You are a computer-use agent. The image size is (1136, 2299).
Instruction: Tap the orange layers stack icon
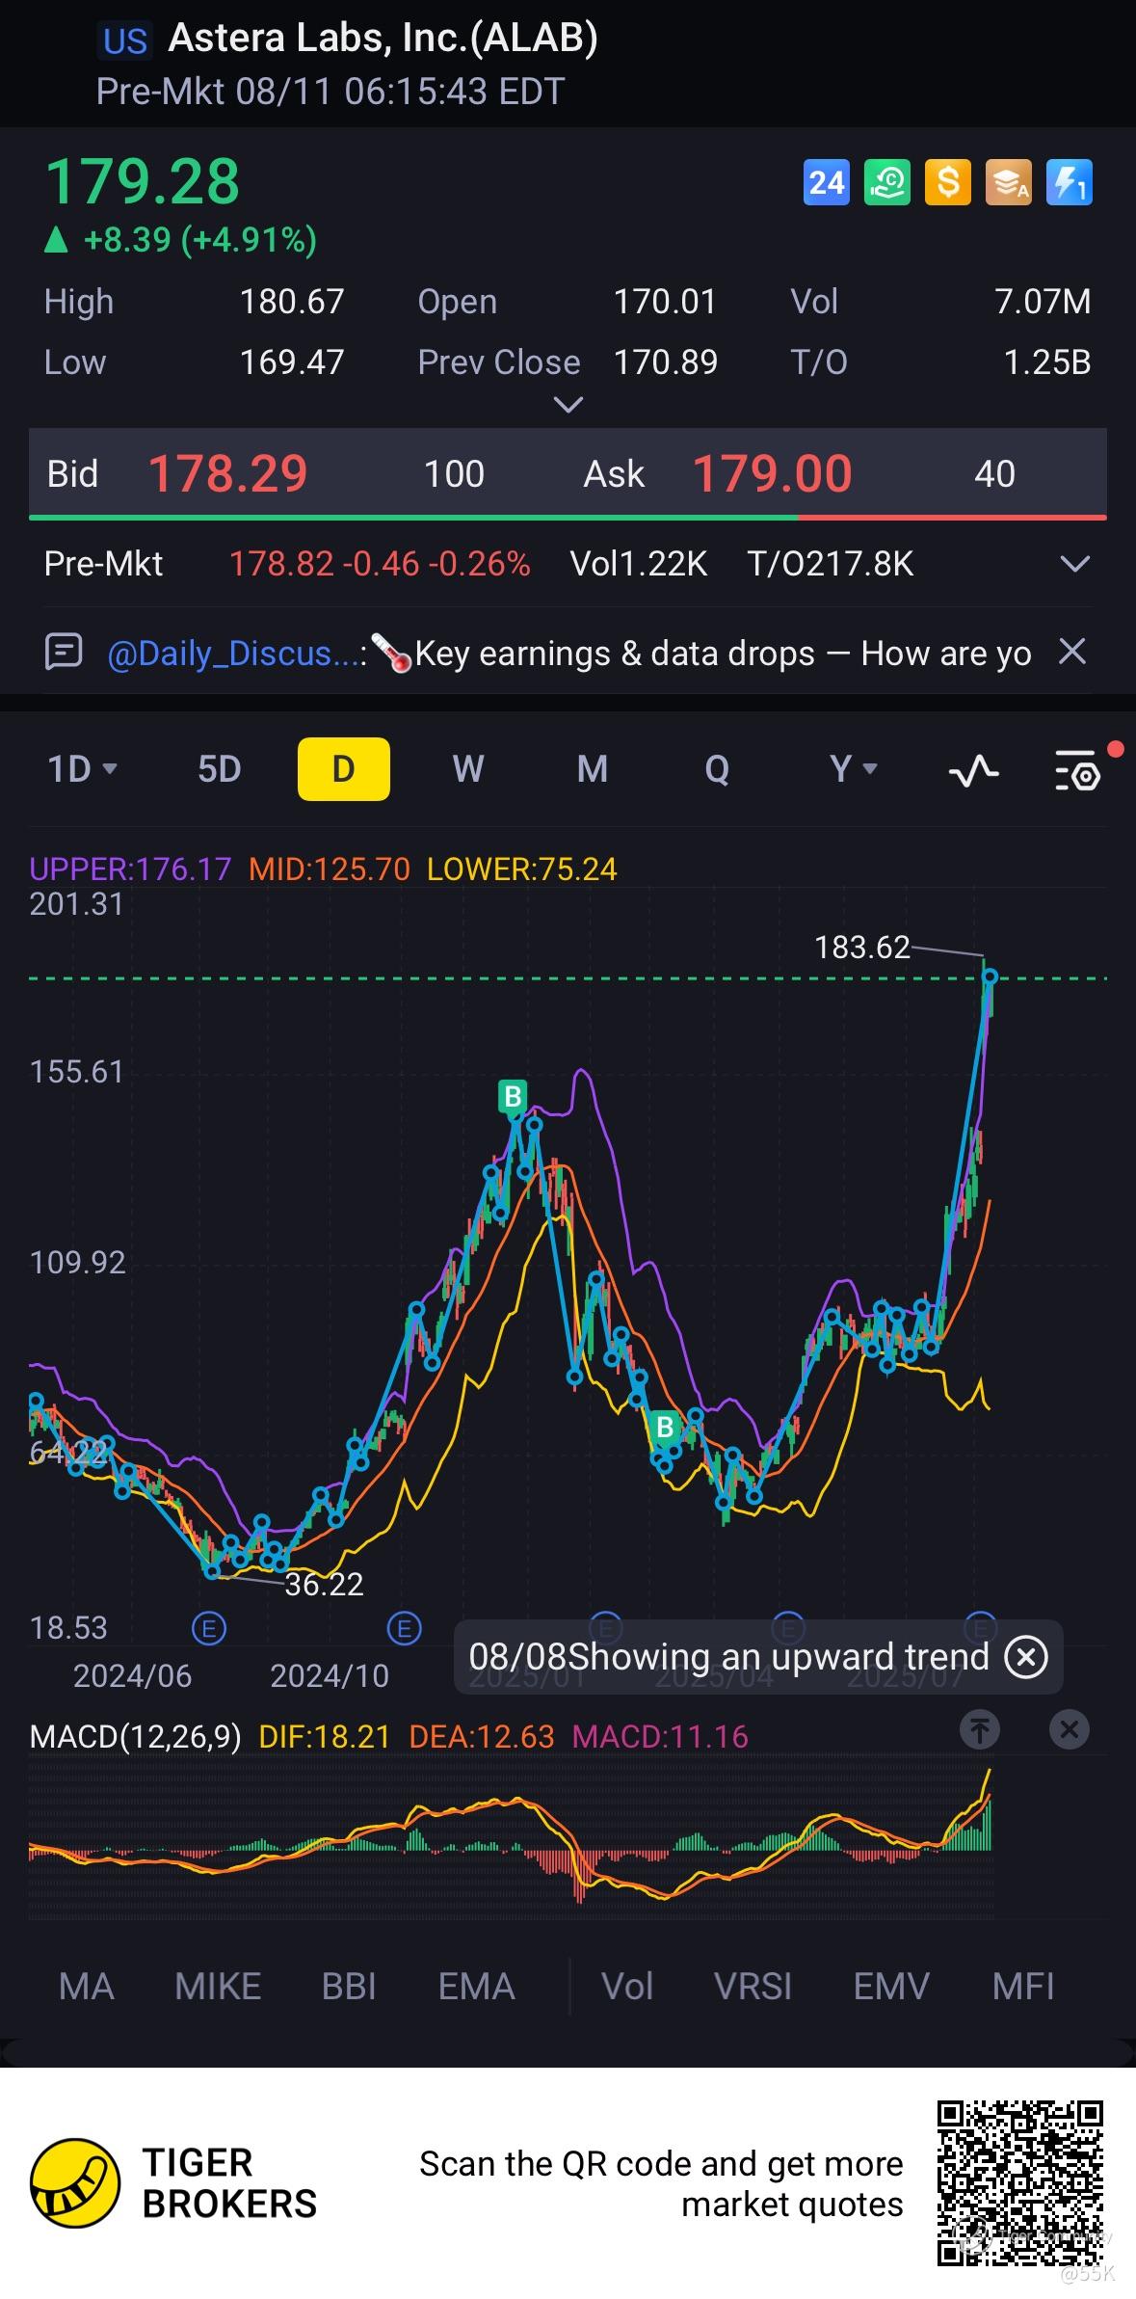(x=1008, y=182)
